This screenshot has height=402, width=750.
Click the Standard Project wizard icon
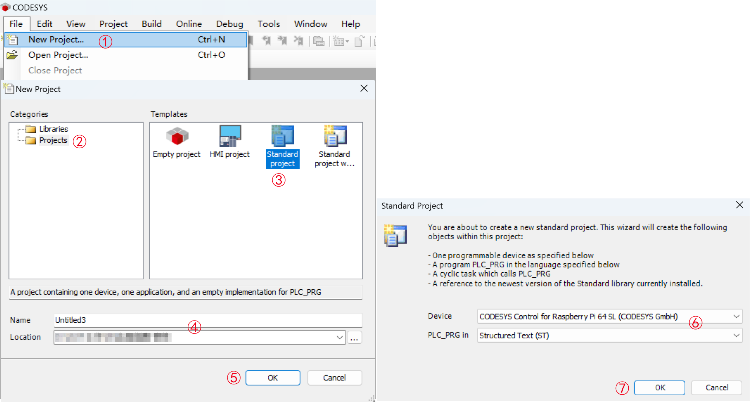(396, 235)
